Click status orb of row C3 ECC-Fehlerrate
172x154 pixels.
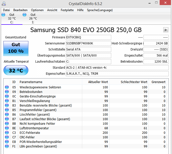[7, 133]
